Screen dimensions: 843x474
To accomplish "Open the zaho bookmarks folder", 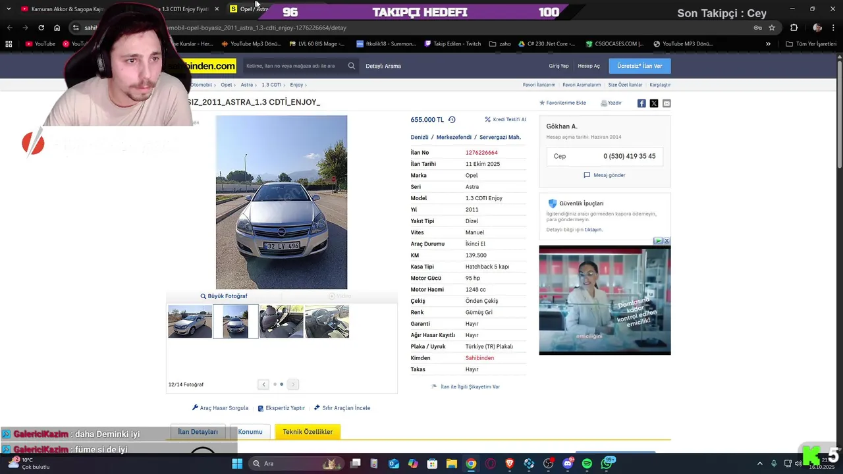I will pos(500,43).
